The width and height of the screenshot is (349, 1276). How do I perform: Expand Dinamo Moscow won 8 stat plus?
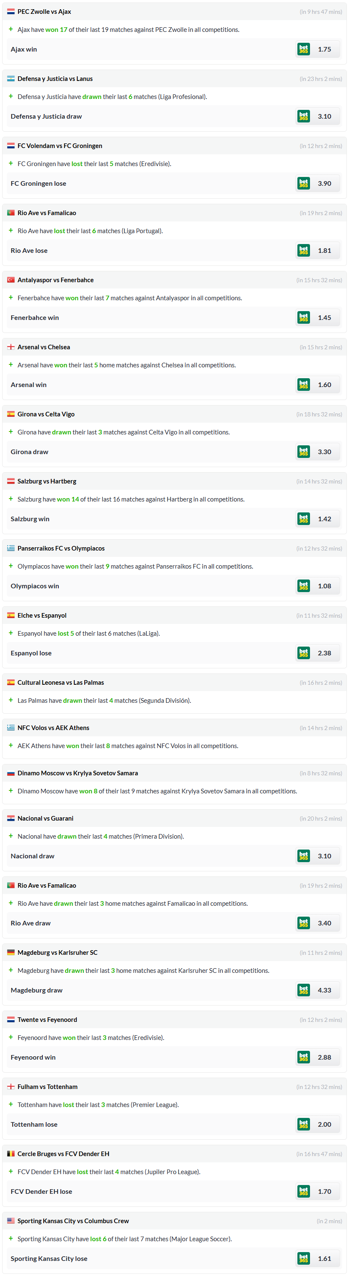point(11,790)
